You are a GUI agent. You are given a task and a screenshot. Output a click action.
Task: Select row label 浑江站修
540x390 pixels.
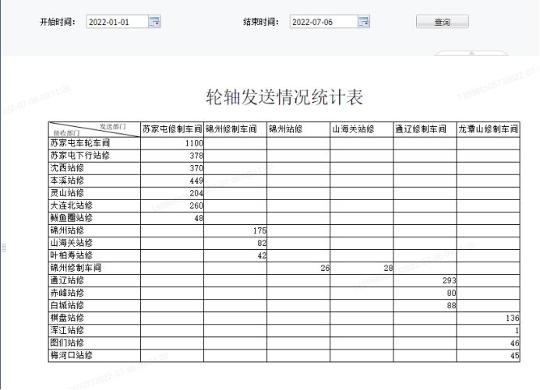(x=94, y=331)
